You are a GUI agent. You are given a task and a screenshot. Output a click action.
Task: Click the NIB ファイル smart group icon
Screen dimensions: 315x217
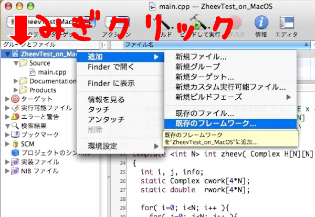(15, 171)
